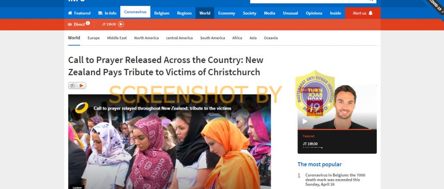The image size is (444, 189).
Task: Open the North America link
Action: tap(147, 38)
